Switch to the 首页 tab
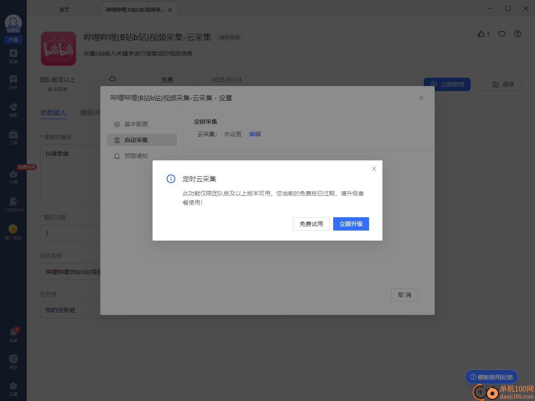Screen dimensions: 535x401 (x=64, y=10)
